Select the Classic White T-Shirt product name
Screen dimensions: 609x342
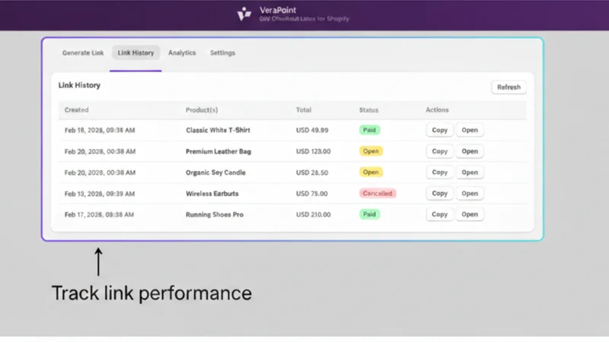pos(218,130)
